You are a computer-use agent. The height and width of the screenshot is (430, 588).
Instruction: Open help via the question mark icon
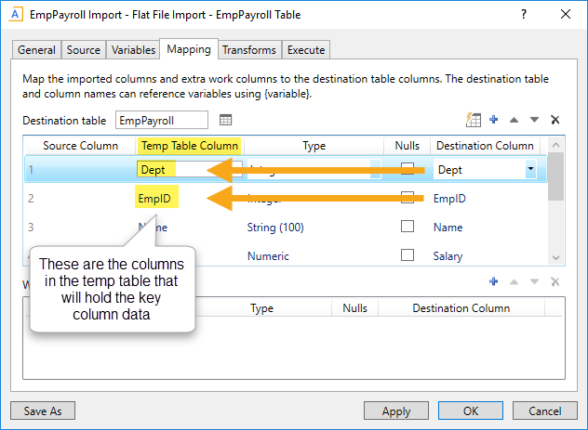[524, 15]
